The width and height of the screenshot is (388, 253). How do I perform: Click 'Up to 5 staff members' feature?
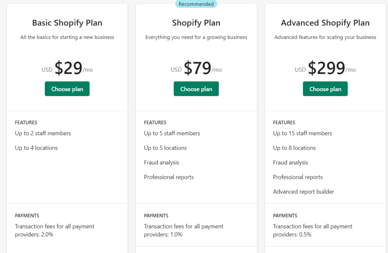point(172,133)
